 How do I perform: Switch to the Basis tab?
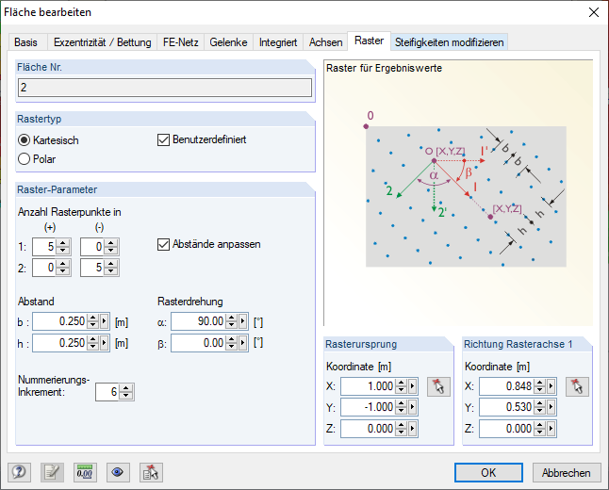pos(26,42)
